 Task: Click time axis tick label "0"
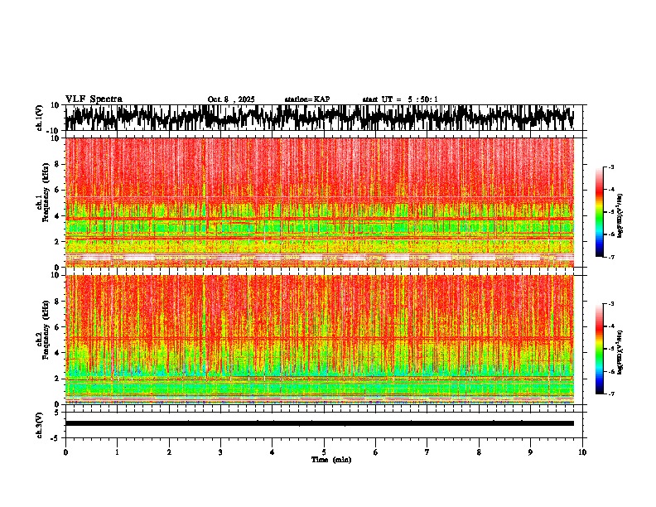pos(65,452)
